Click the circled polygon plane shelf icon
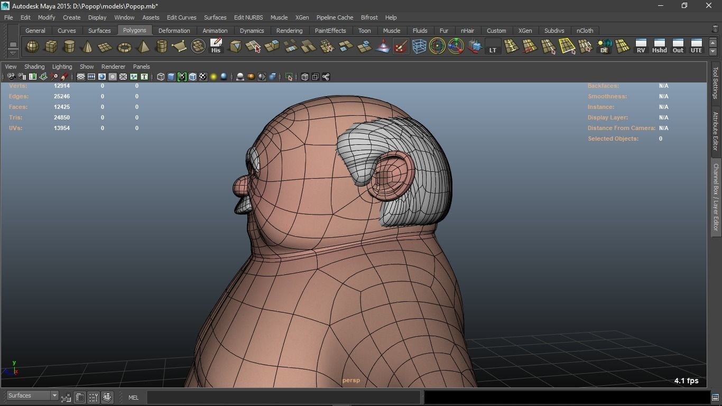This screenshot has width=722, height=406. 198,47
